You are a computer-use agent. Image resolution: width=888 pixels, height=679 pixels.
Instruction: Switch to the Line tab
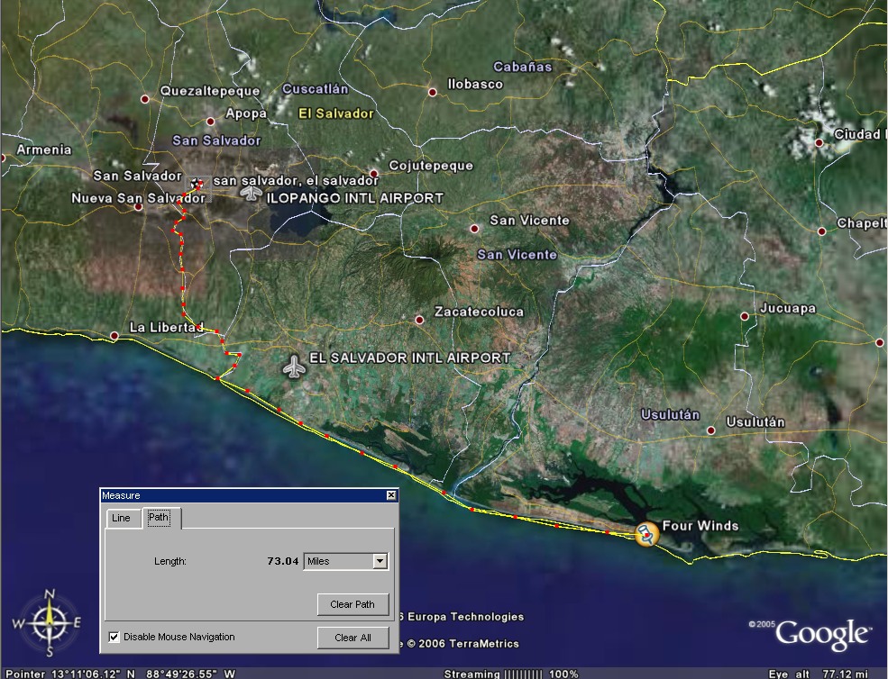pyautogui.click(x=121, y=518)
